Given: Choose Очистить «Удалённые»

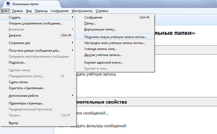Looking at the screenshot, I should 38,88.
